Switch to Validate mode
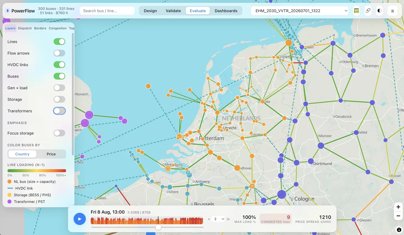The image size is (404, 235). coord(173,11)
